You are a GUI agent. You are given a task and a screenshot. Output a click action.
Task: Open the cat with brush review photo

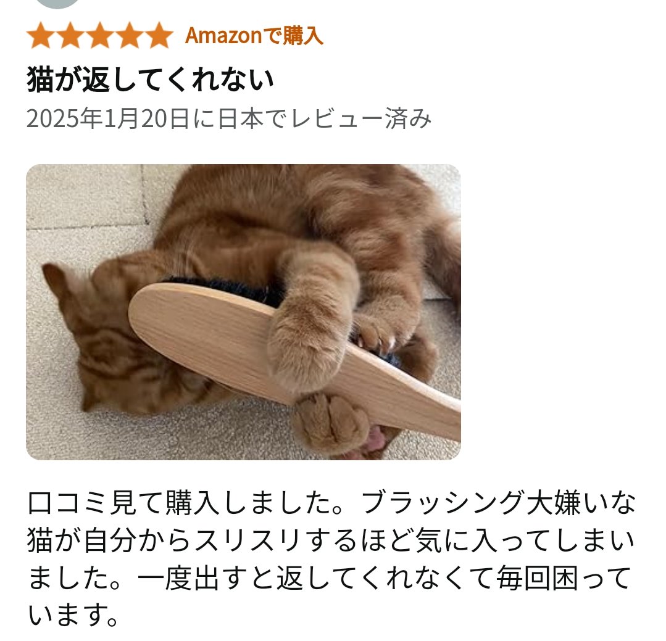click(x=243, y=312)
